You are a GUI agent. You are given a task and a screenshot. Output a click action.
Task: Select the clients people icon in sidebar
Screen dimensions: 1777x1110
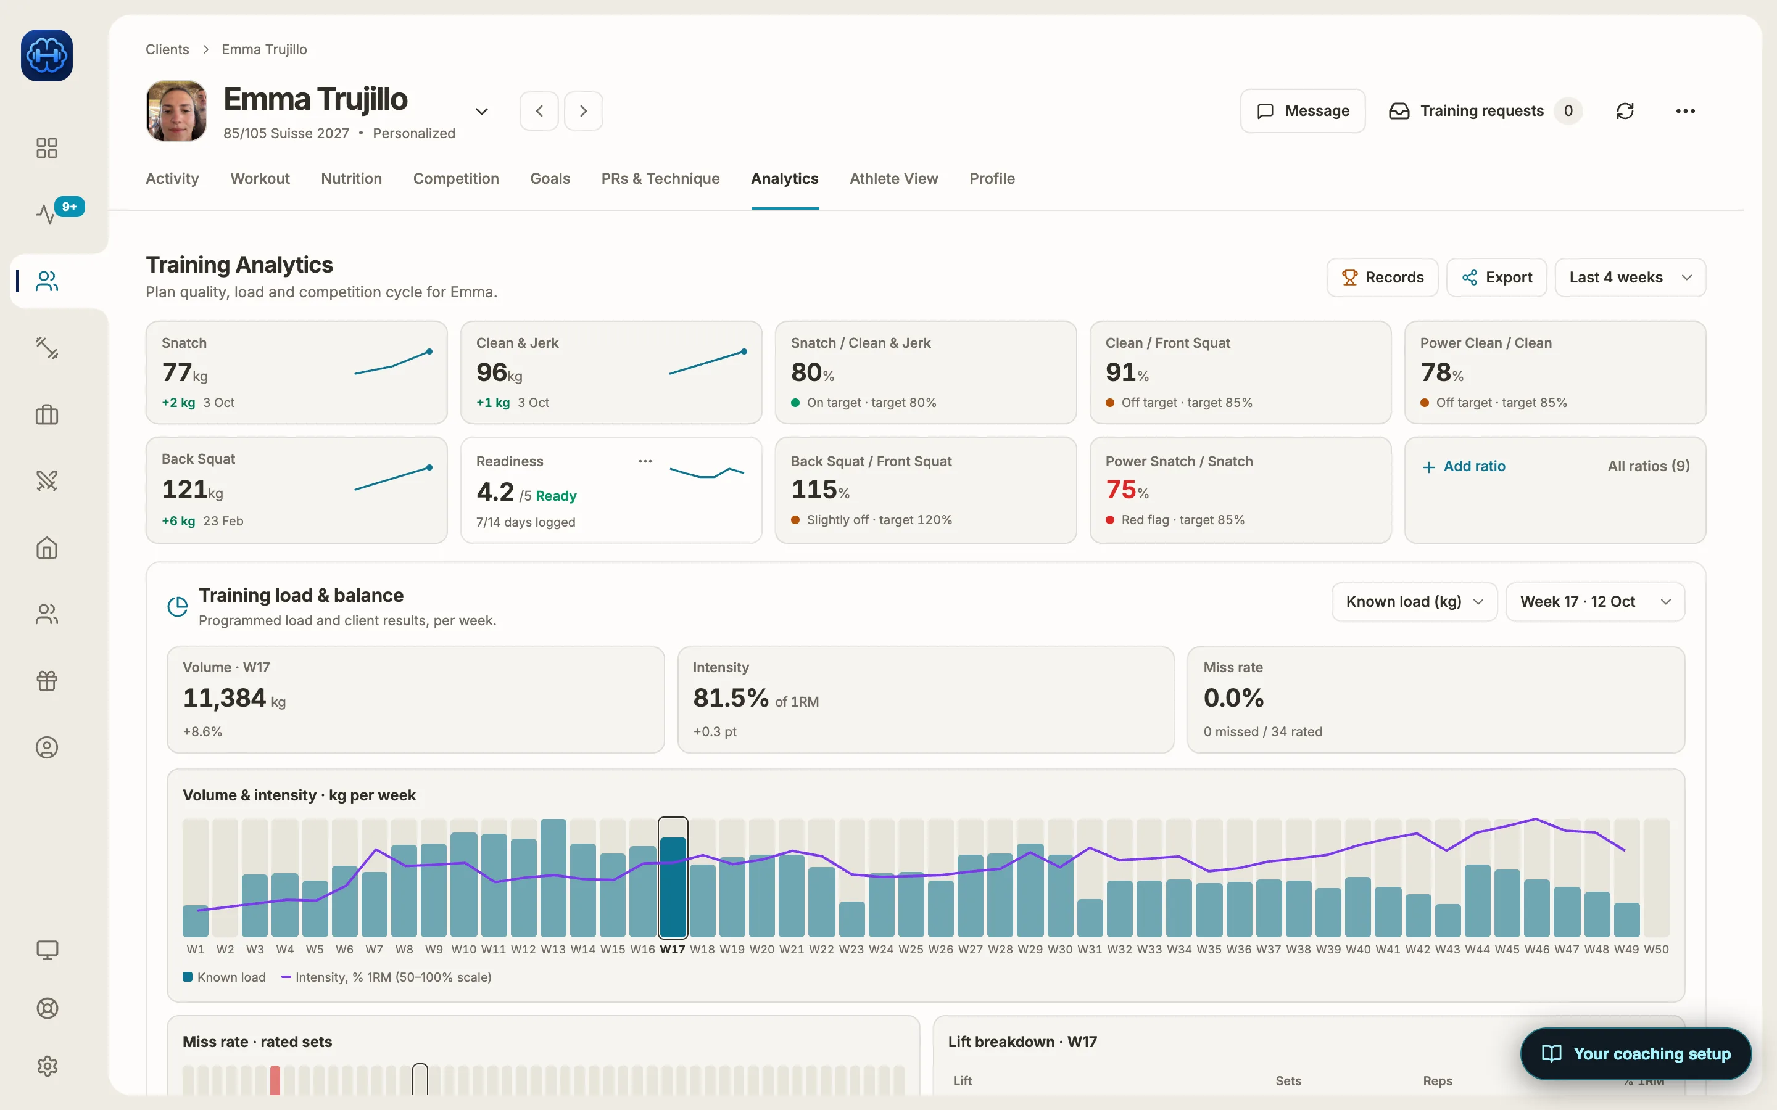click(x=47, y=281)
